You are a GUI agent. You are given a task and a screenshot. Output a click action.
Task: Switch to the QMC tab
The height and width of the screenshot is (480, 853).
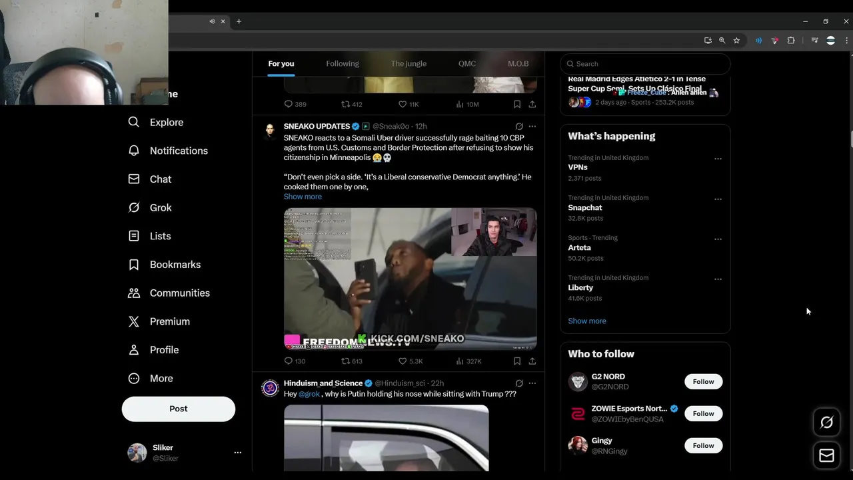point(467,64)
